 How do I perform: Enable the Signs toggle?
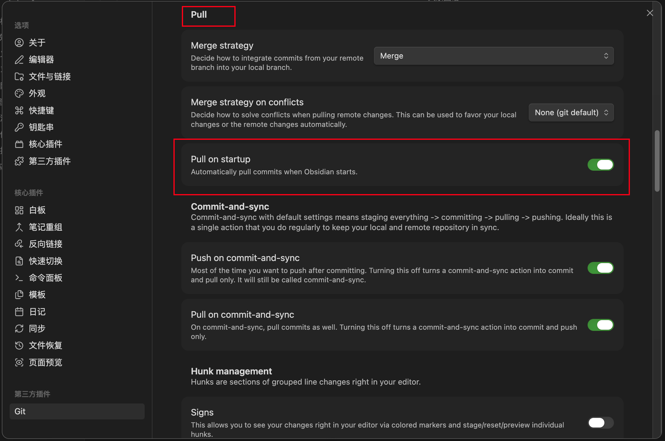pyautogui.click(x=600, y=423)
